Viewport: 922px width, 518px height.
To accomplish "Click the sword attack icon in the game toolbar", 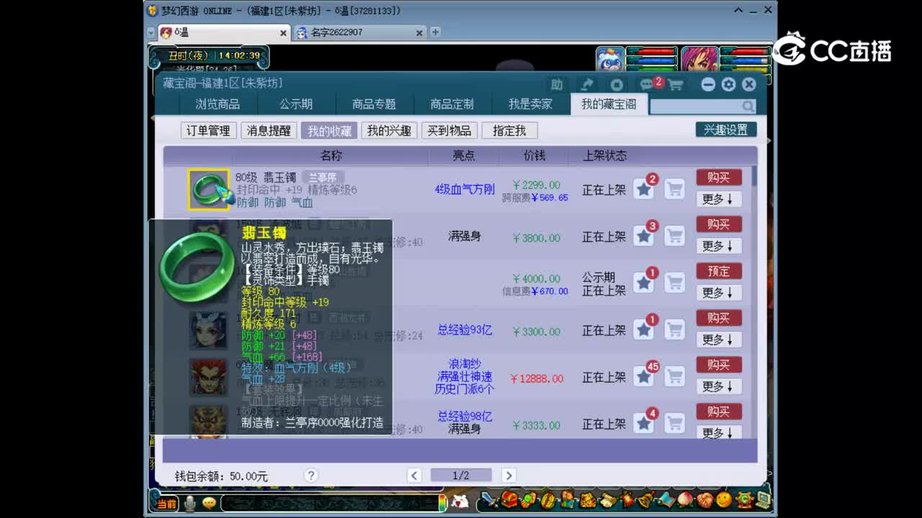I will [x=490, y=501].
